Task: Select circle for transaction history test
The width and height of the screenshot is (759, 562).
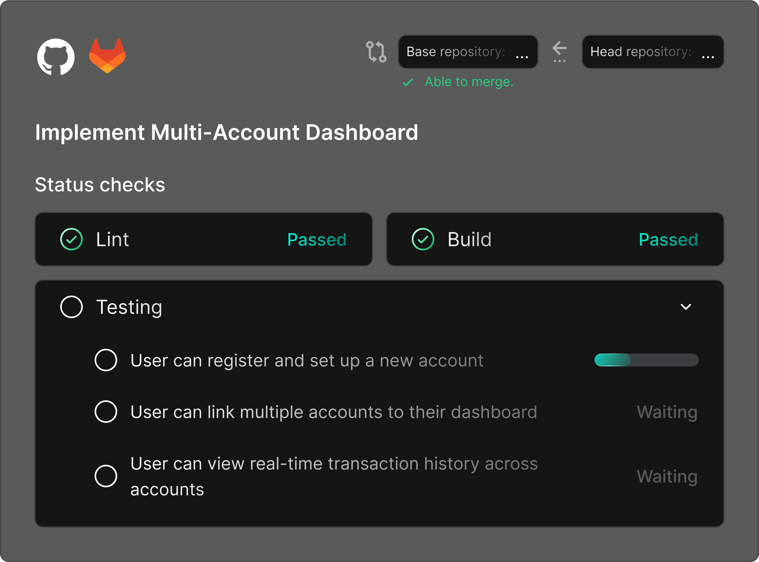Action: tap(106, 476)
